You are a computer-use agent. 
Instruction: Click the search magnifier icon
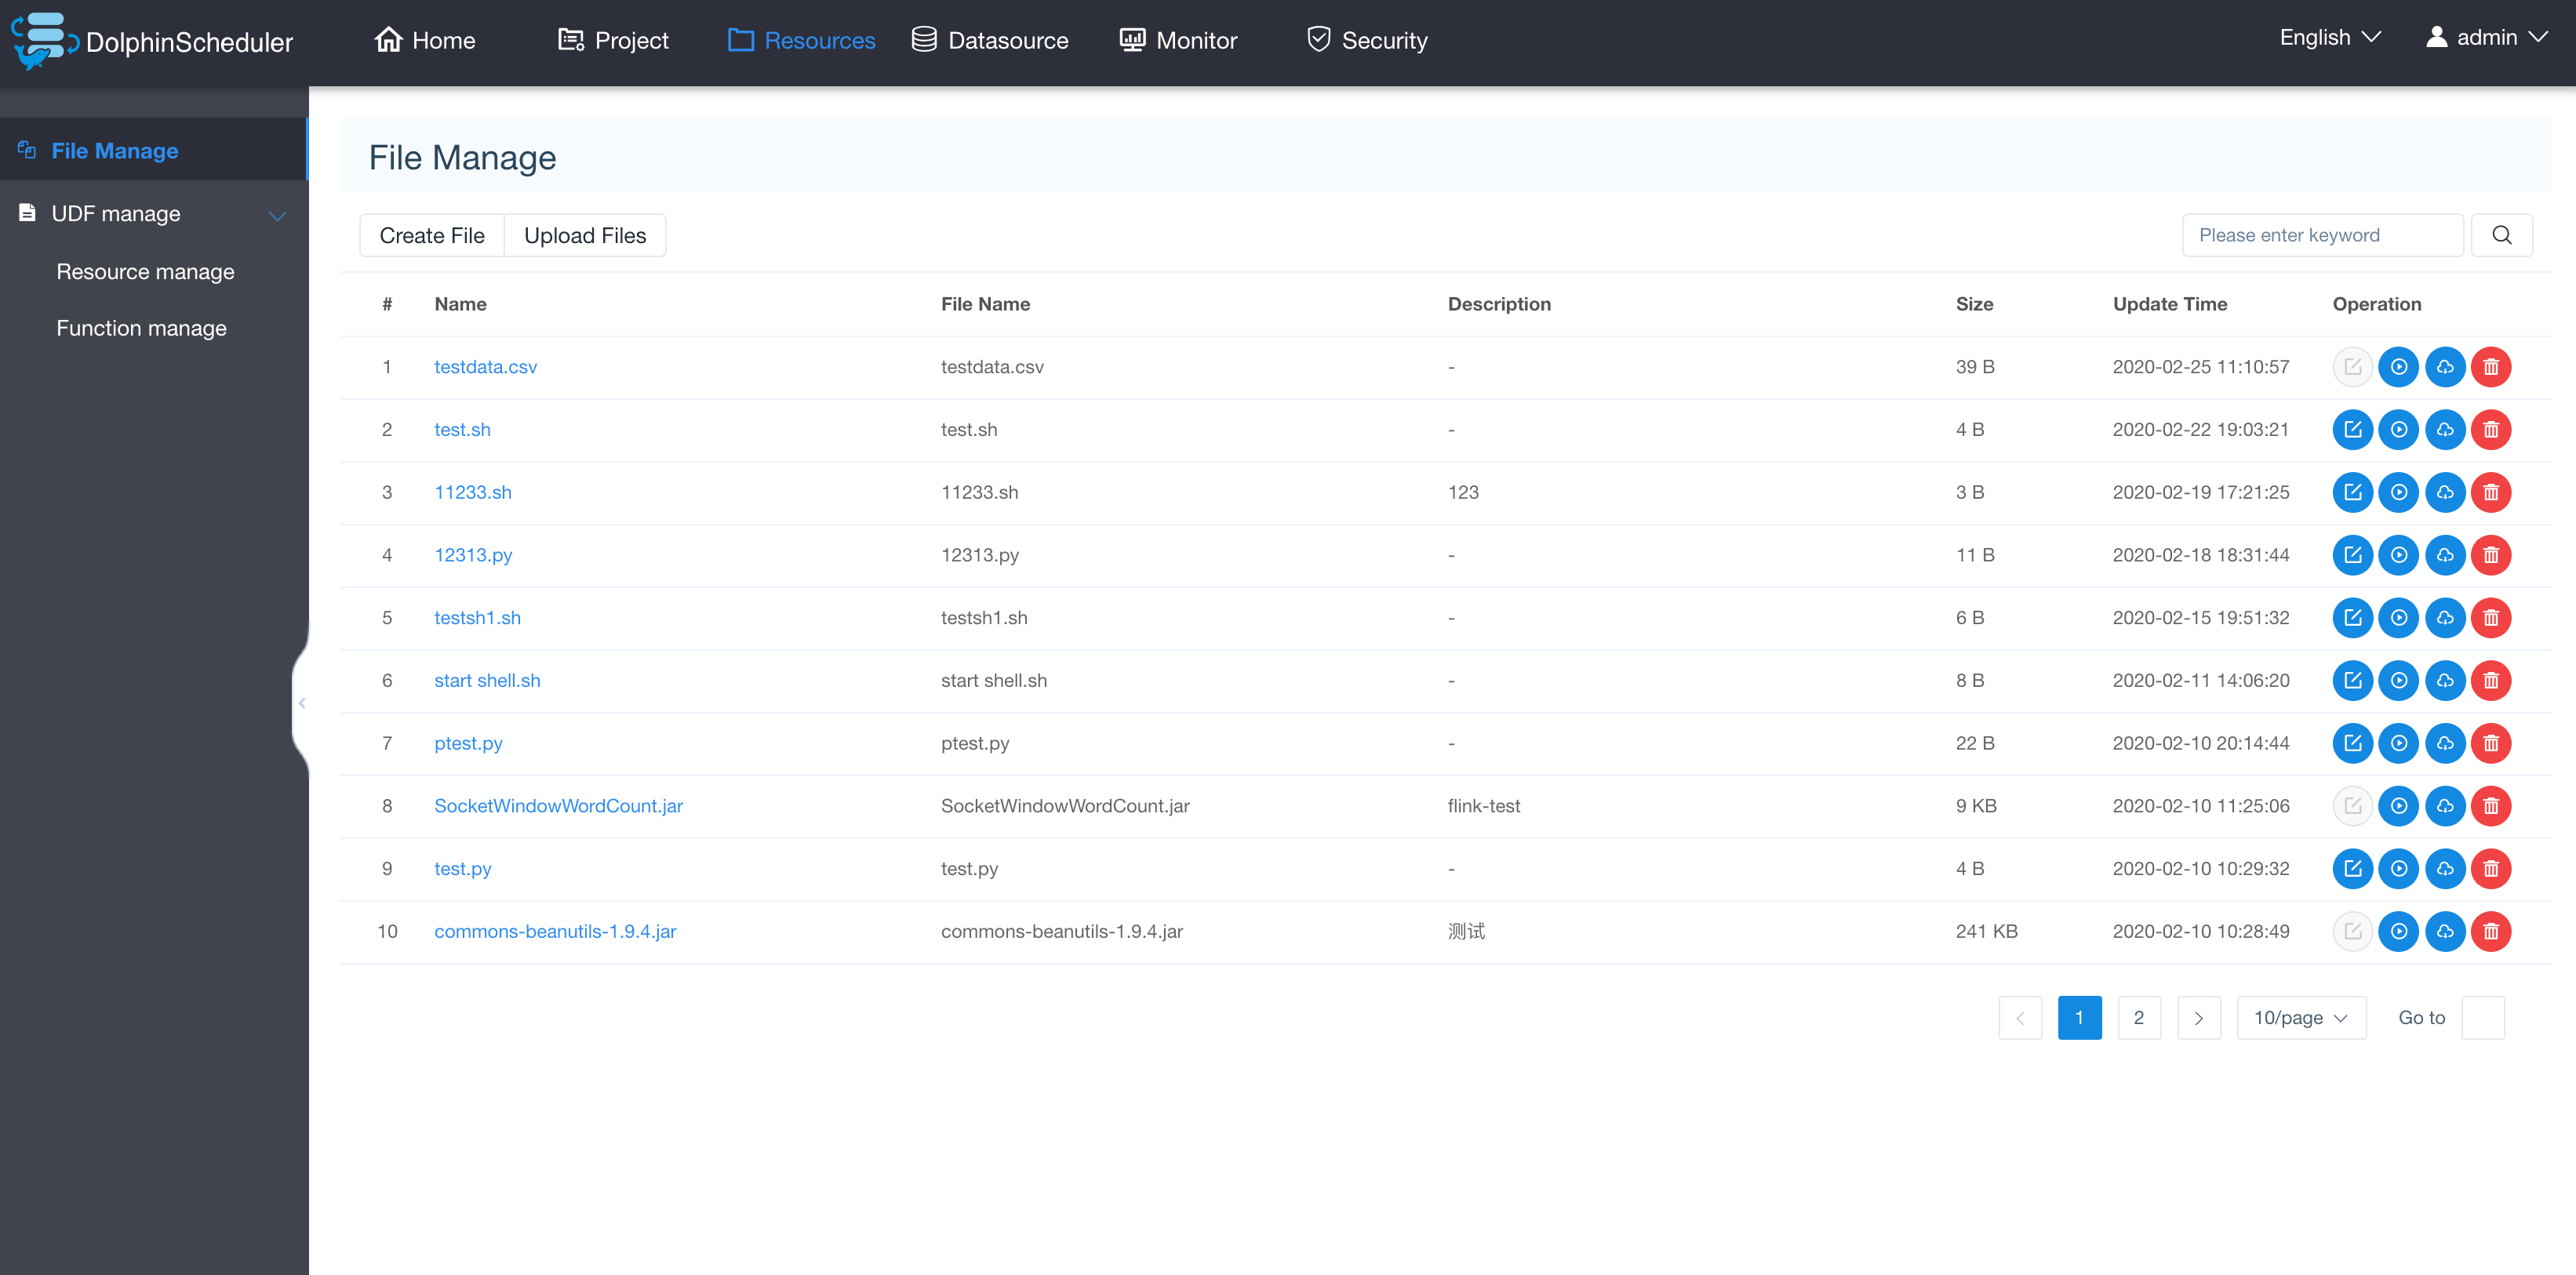pos(2502,234)
